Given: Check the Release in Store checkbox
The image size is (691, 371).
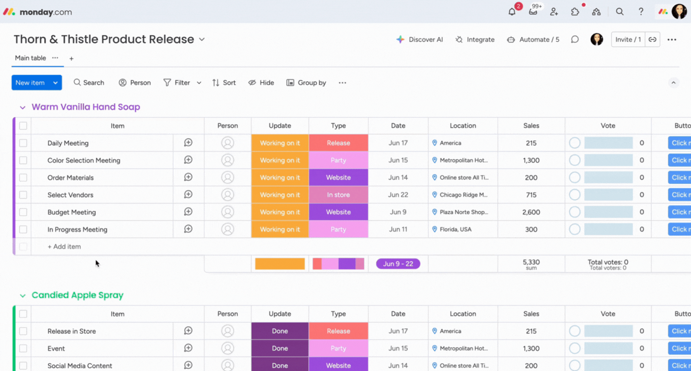Looking at the screenshot, I should point(23,331).
